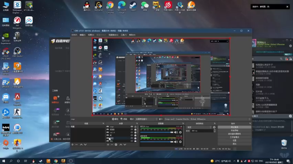Add a new source with plus icon
Viewport: 293px width, 164px height.
pos(108,144)
